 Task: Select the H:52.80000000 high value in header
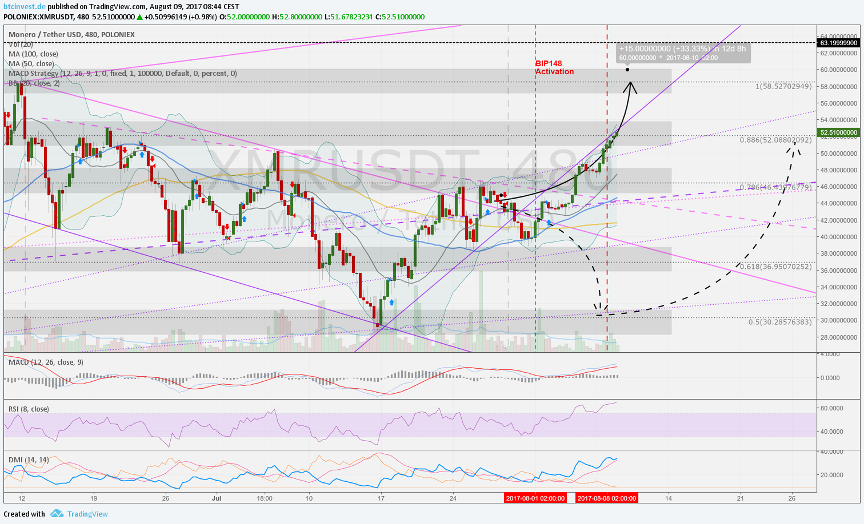tap(297, 17)
